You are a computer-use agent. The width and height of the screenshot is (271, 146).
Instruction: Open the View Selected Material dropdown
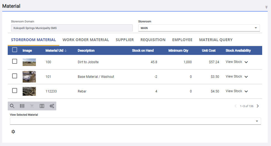click(x=135, y=121)
